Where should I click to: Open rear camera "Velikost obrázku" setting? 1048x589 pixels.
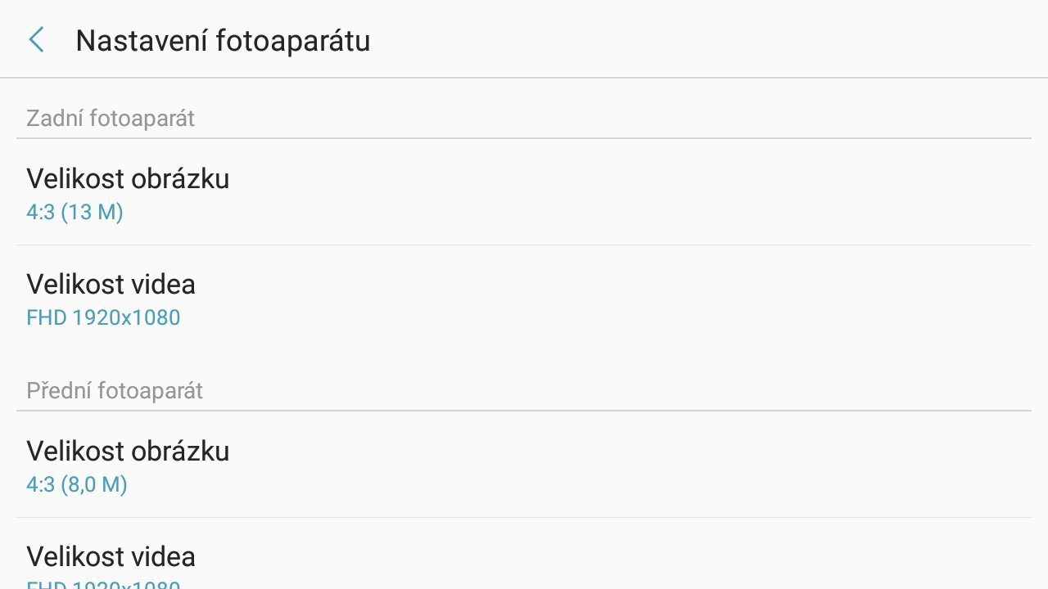pyautogui.click(x=128, y=178)
